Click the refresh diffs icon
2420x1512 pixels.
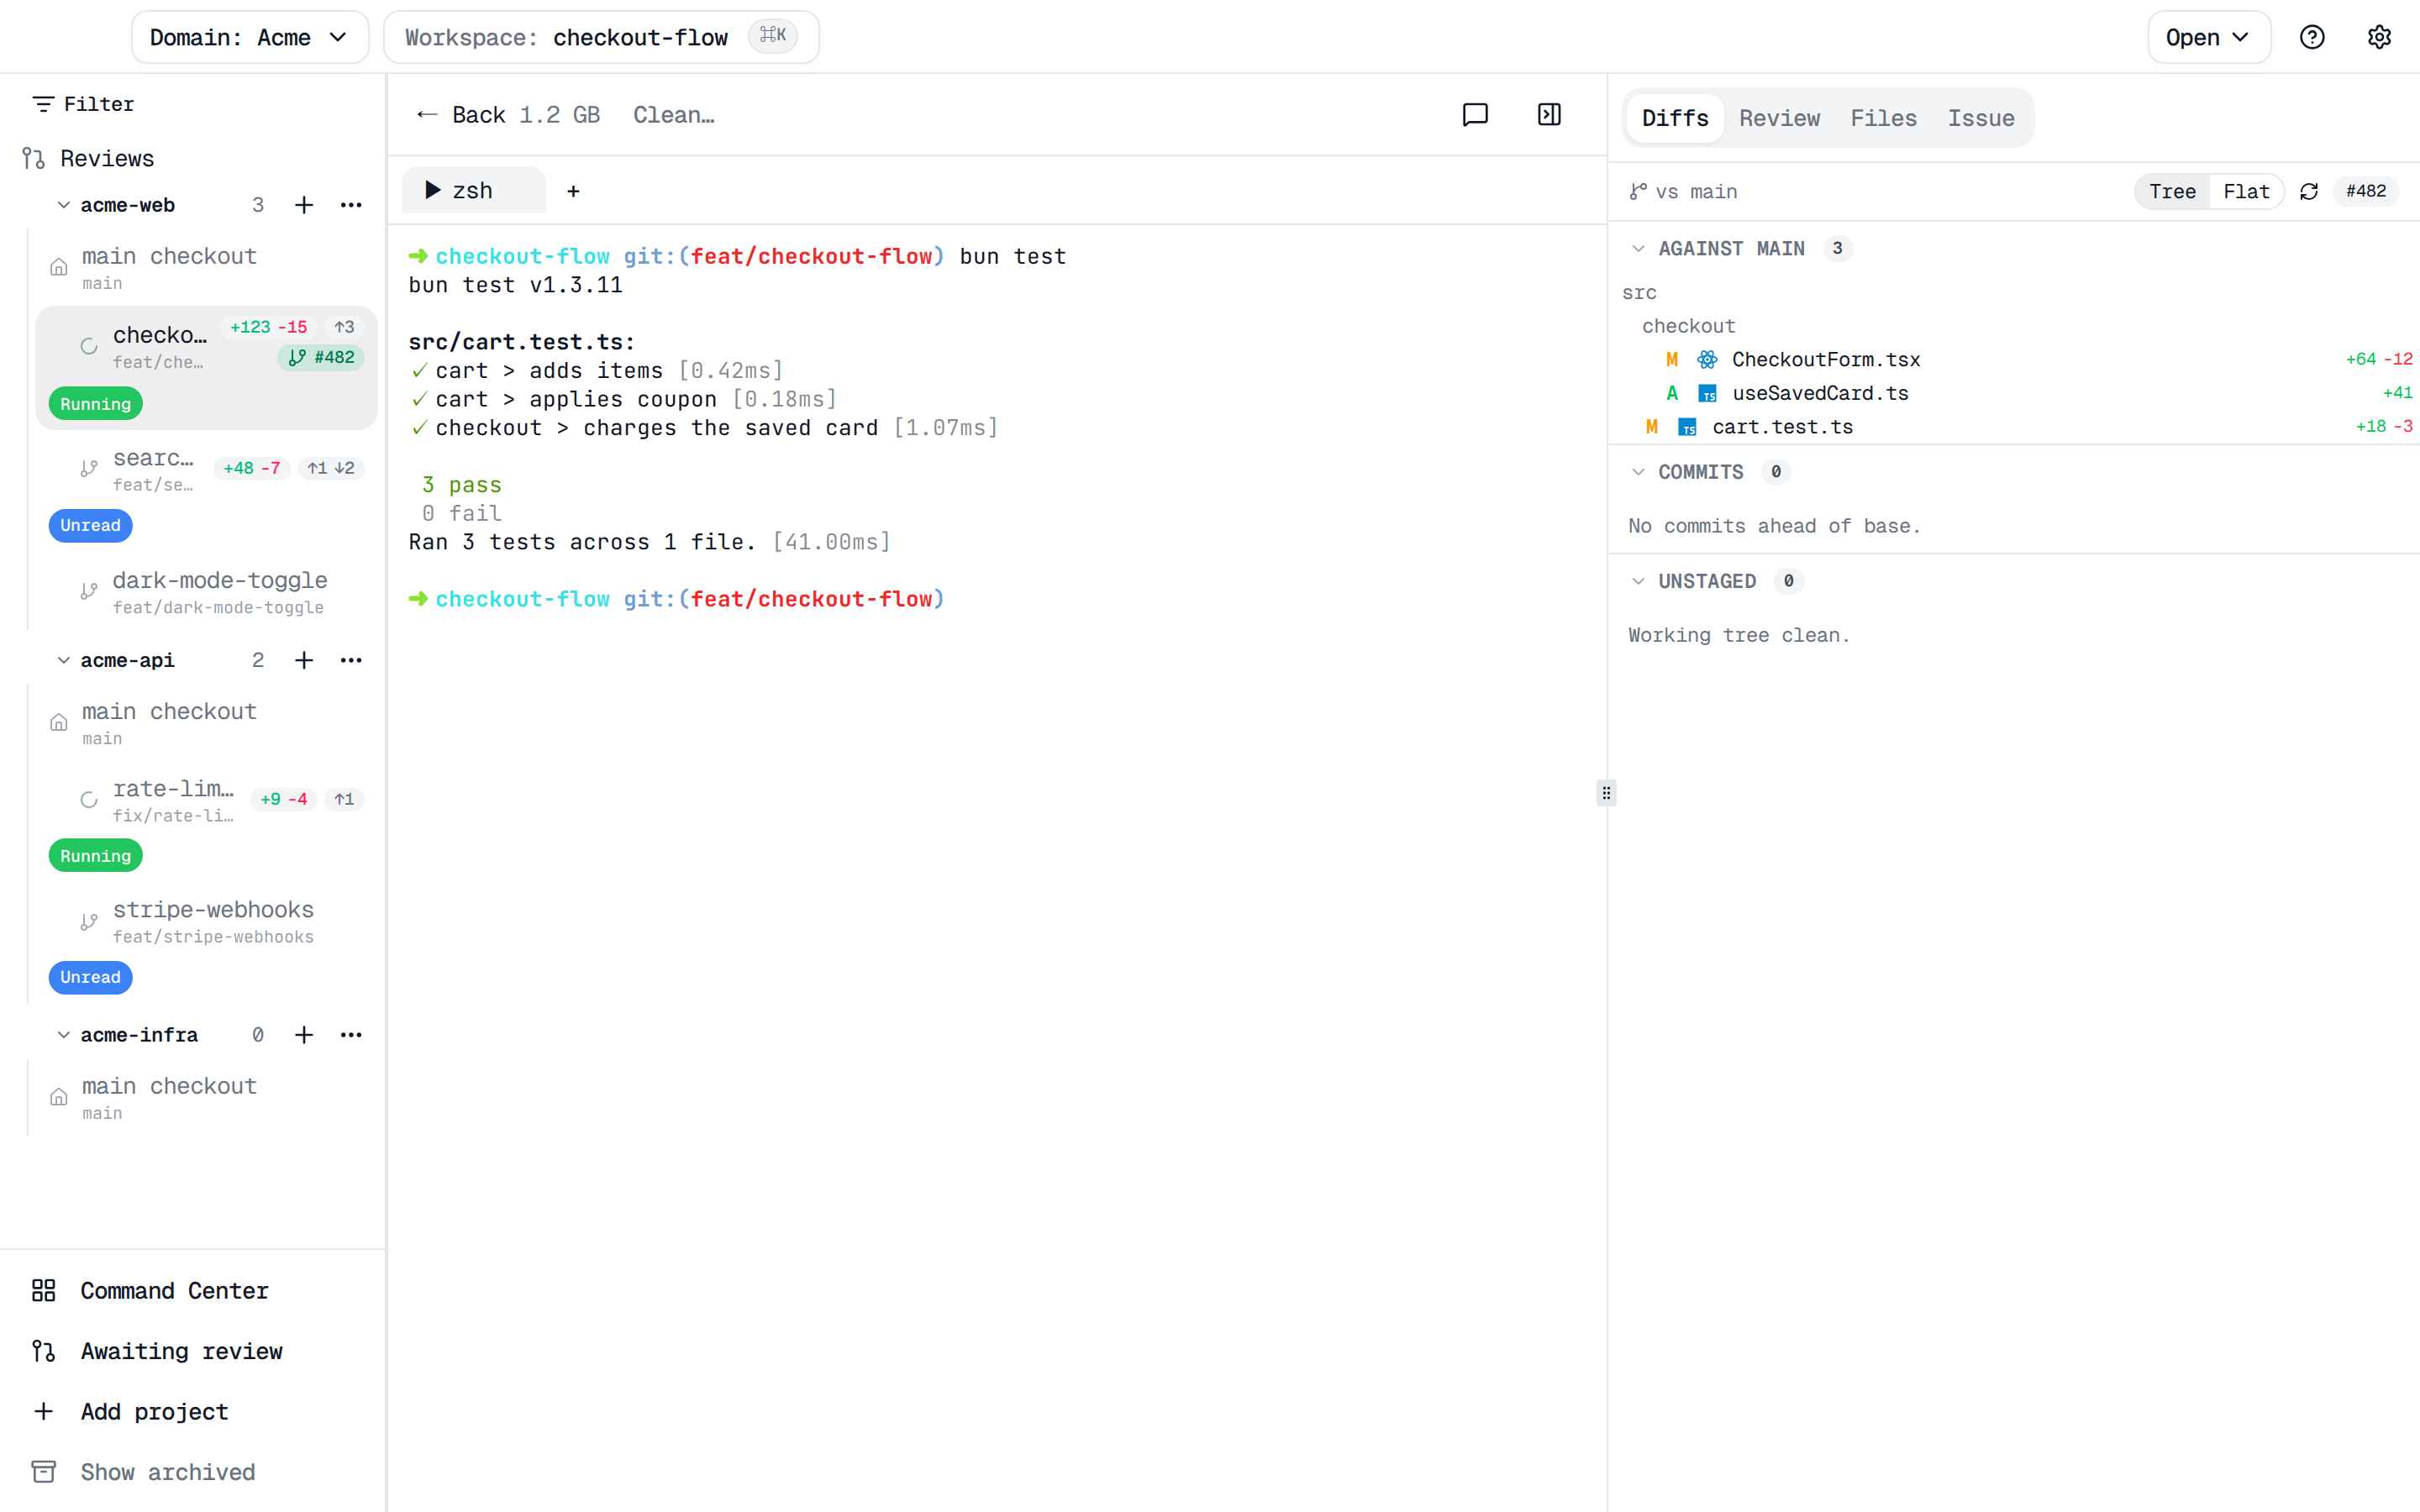pyautogui.click(x=2309, y=191)
